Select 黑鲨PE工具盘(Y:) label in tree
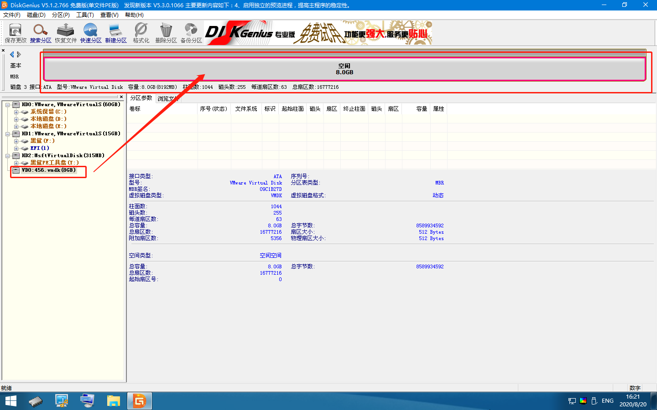The image size is (657, 410). pyautogui.click(x=54, y=163)
